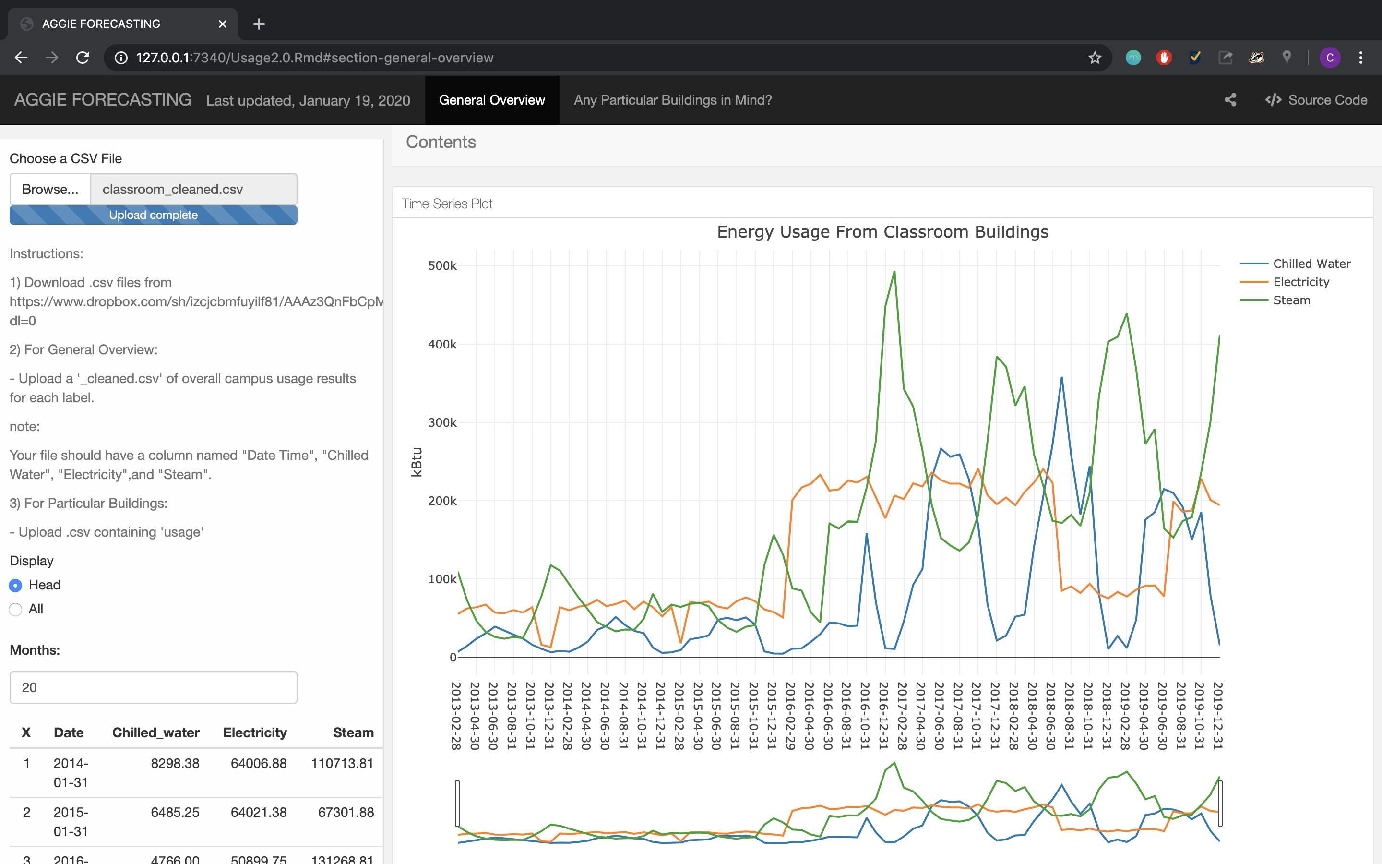Screen dimensions: 1382x864
Task: Open Chrome three-dot menu
Action: [x=1361, y=58]
